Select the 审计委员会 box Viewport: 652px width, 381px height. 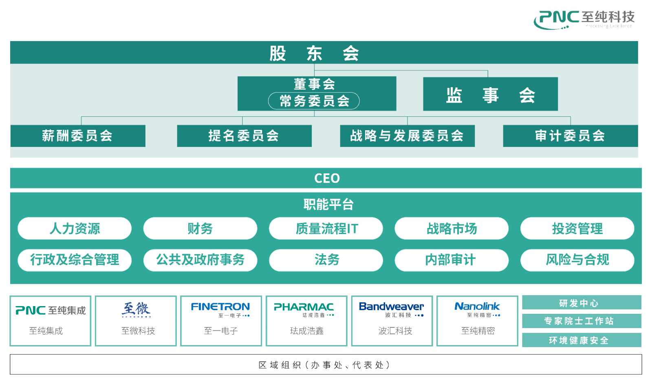[x=570, y=136]
